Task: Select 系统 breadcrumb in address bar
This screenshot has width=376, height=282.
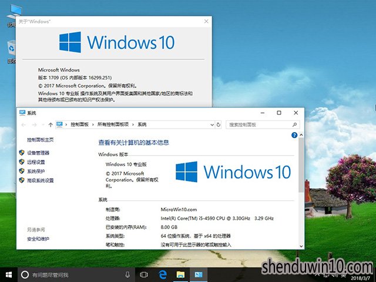Action: (142, 125)
